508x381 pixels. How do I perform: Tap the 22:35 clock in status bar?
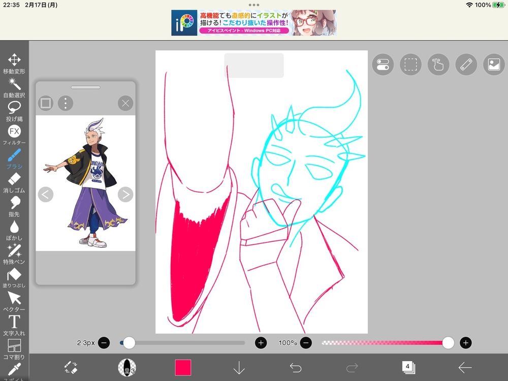tap(11, 5)
